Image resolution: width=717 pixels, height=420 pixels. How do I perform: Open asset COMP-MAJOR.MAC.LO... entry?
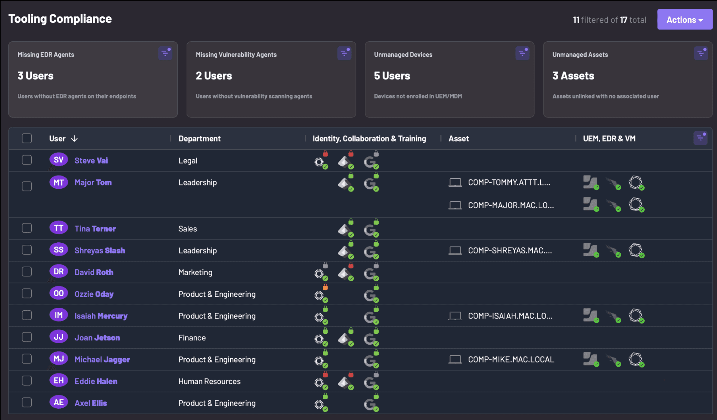click(x=511, y=205)
